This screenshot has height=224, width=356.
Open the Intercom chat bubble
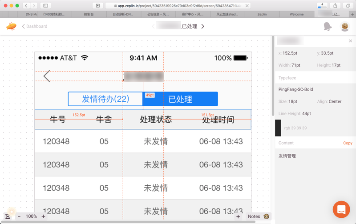tap(341, 209)
